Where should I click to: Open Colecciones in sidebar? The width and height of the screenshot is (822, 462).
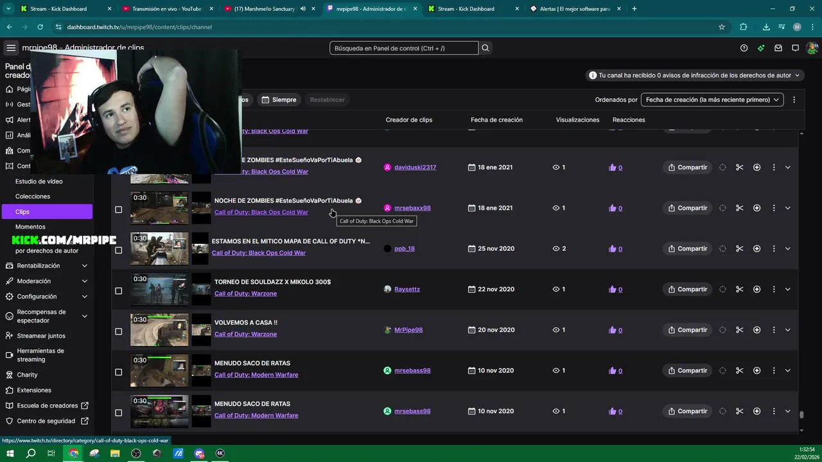click(33, 196)
